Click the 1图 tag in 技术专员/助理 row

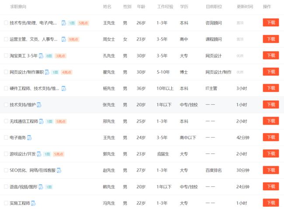(72, 23)
